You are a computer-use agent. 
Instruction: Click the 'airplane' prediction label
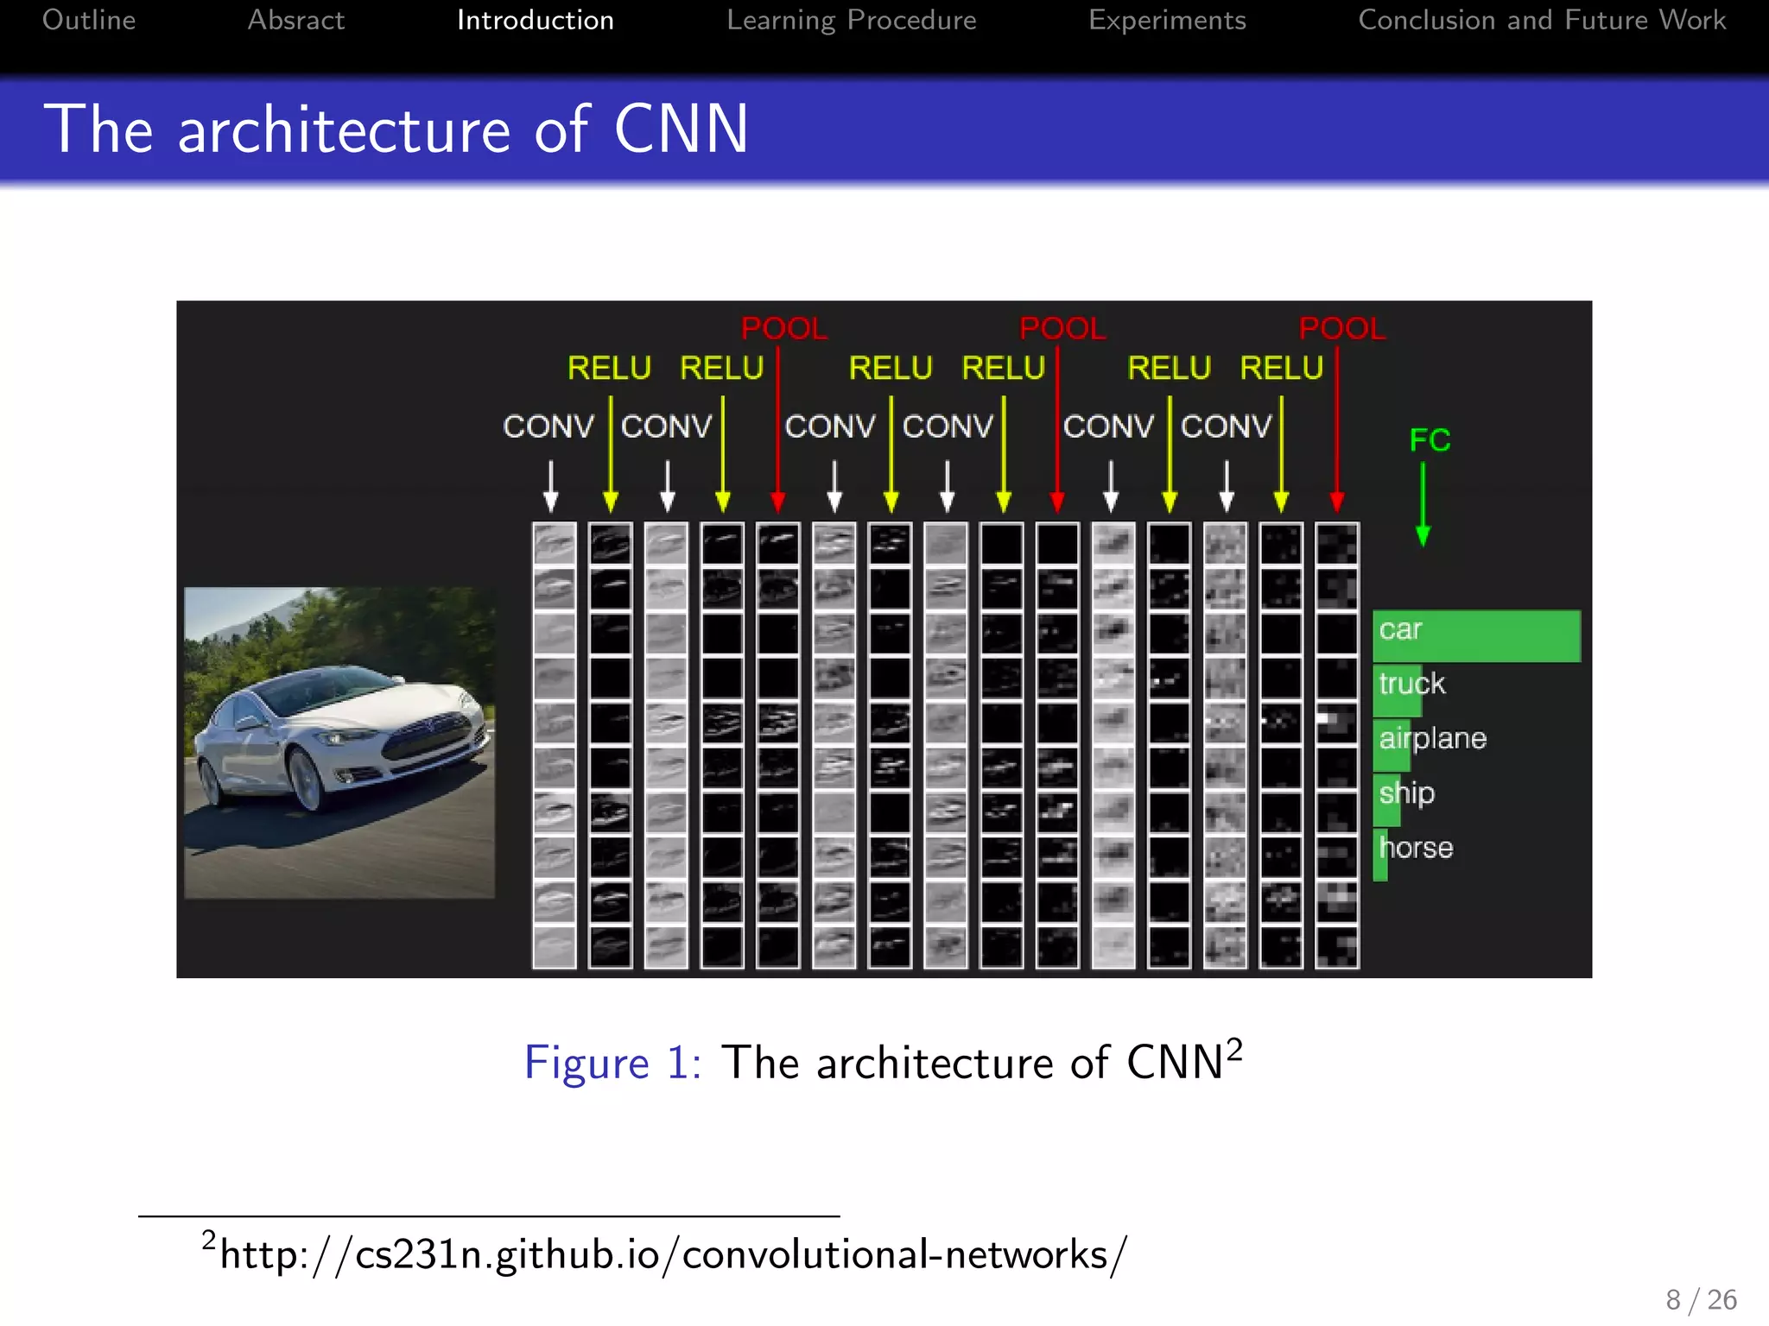click(1432, 738)
